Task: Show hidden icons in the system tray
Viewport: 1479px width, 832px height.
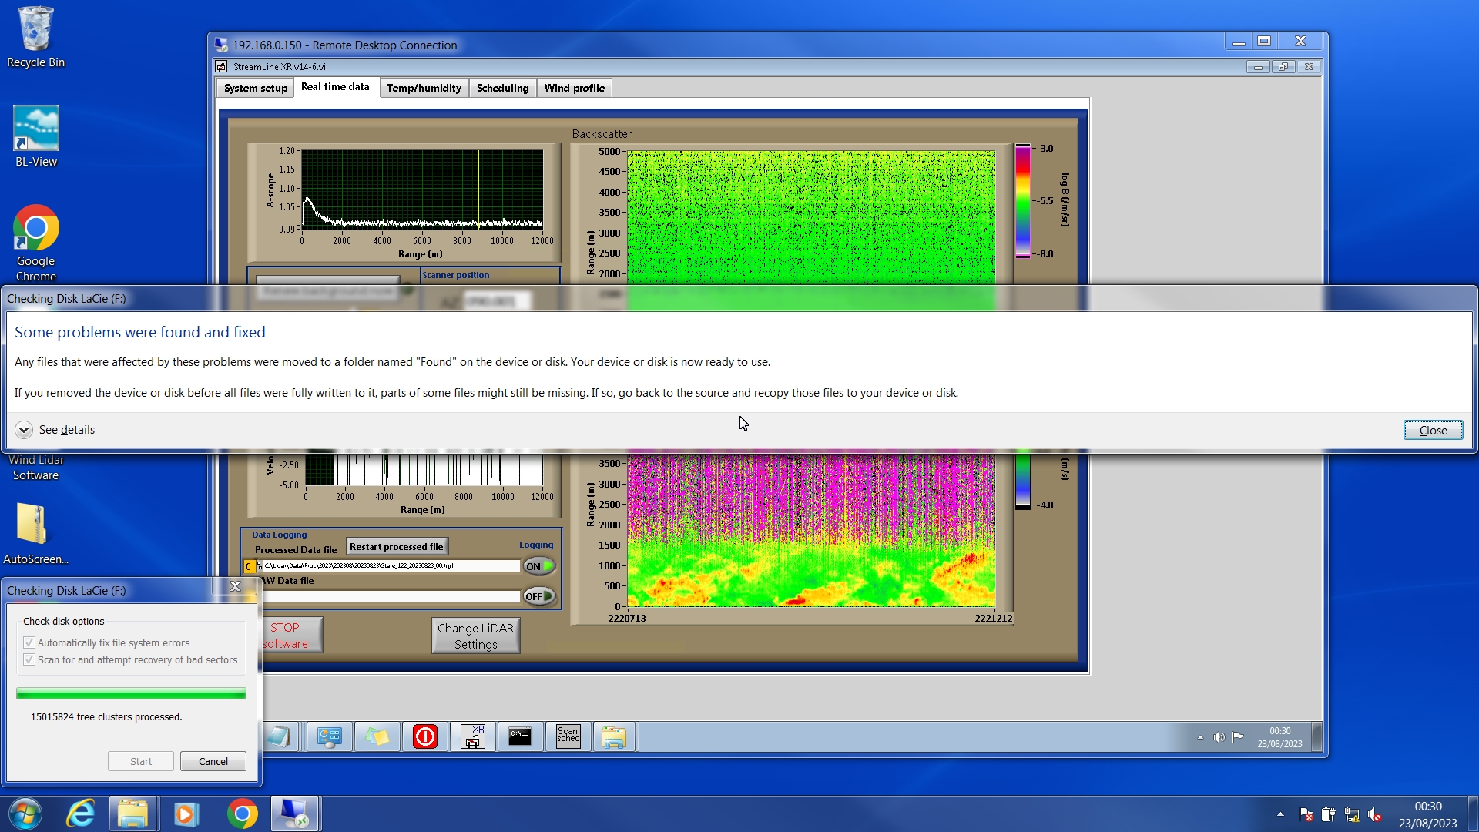Action: coord(1280,814)
